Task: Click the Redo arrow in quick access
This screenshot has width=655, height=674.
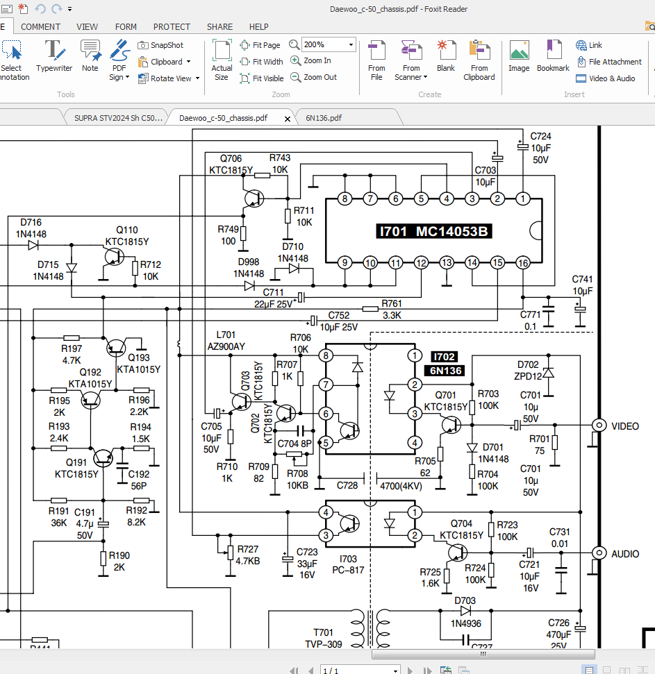Action: tap(56, 8)
